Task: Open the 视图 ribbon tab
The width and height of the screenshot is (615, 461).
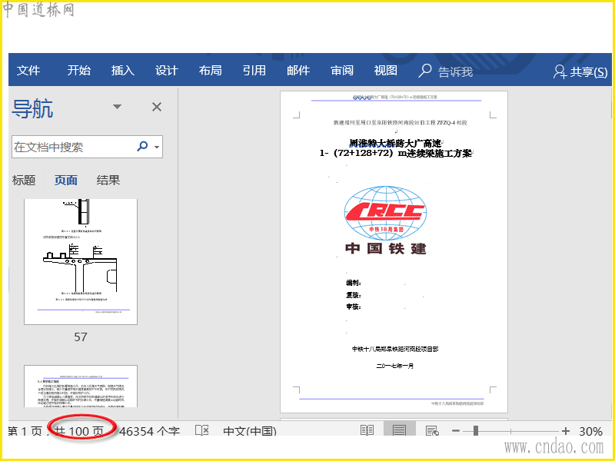Action: click(386, 71)
